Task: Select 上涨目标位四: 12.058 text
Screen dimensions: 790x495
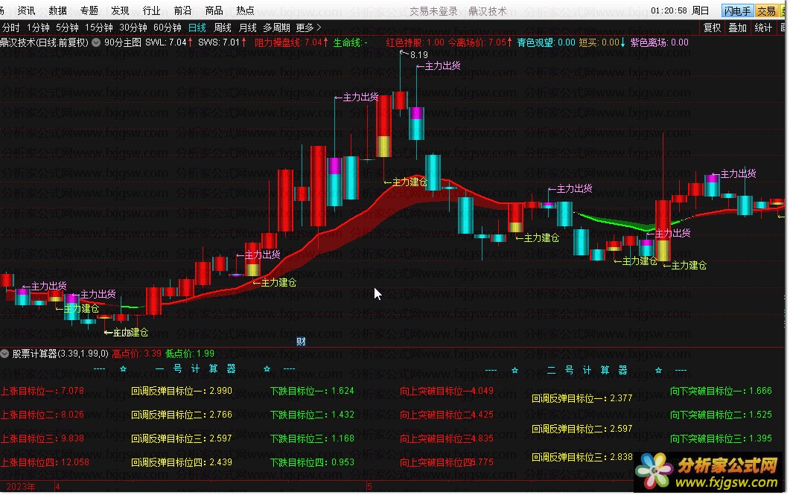Action: point(45,462)
